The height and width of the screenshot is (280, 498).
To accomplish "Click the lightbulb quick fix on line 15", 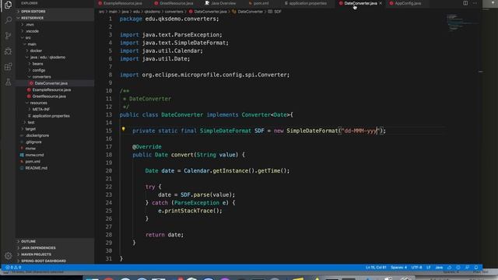I will [123, 129].
